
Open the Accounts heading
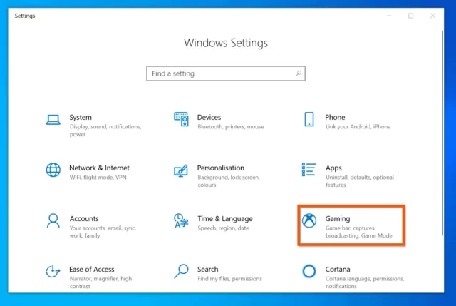click(84, 219)
